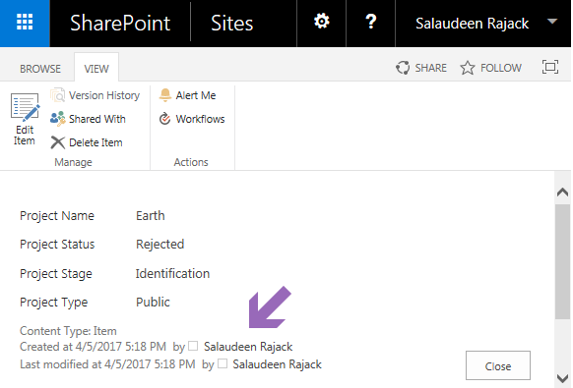Open the SharePoint home link
Screen dimensions: 573x388
click(120, 23)
